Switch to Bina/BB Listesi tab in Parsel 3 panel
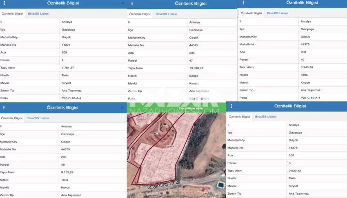 266,116
